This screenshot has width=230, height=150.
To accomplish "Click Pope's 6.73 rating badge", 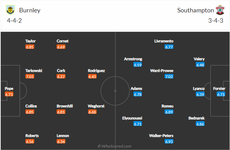I will pyautogui.click(x=9, y=94).
